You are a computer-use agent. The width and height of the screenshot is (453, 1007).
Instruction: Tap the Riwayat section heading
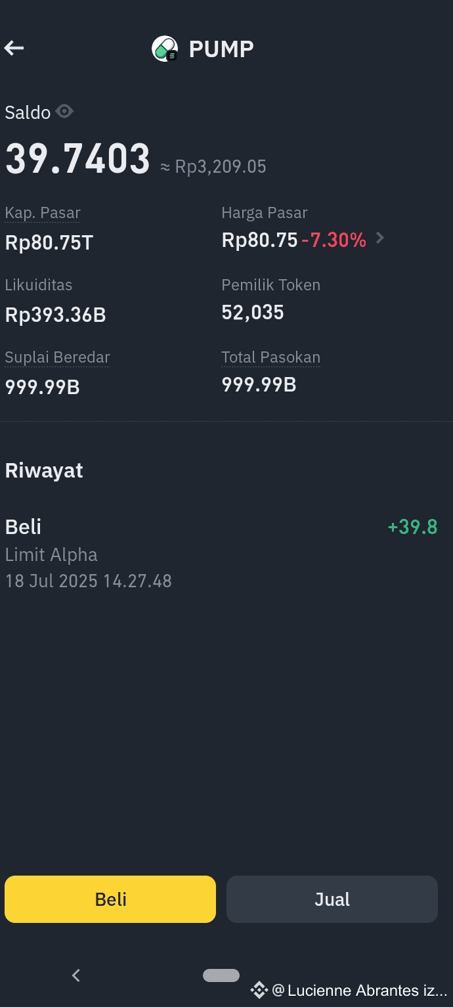tap(44, 470)
